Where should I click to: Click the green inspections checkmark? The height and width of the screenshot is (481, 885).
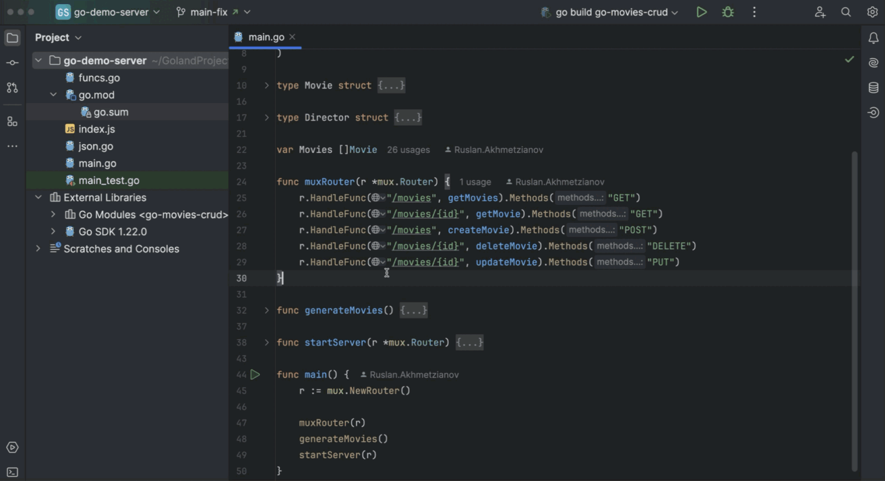(x=849, y=60)
